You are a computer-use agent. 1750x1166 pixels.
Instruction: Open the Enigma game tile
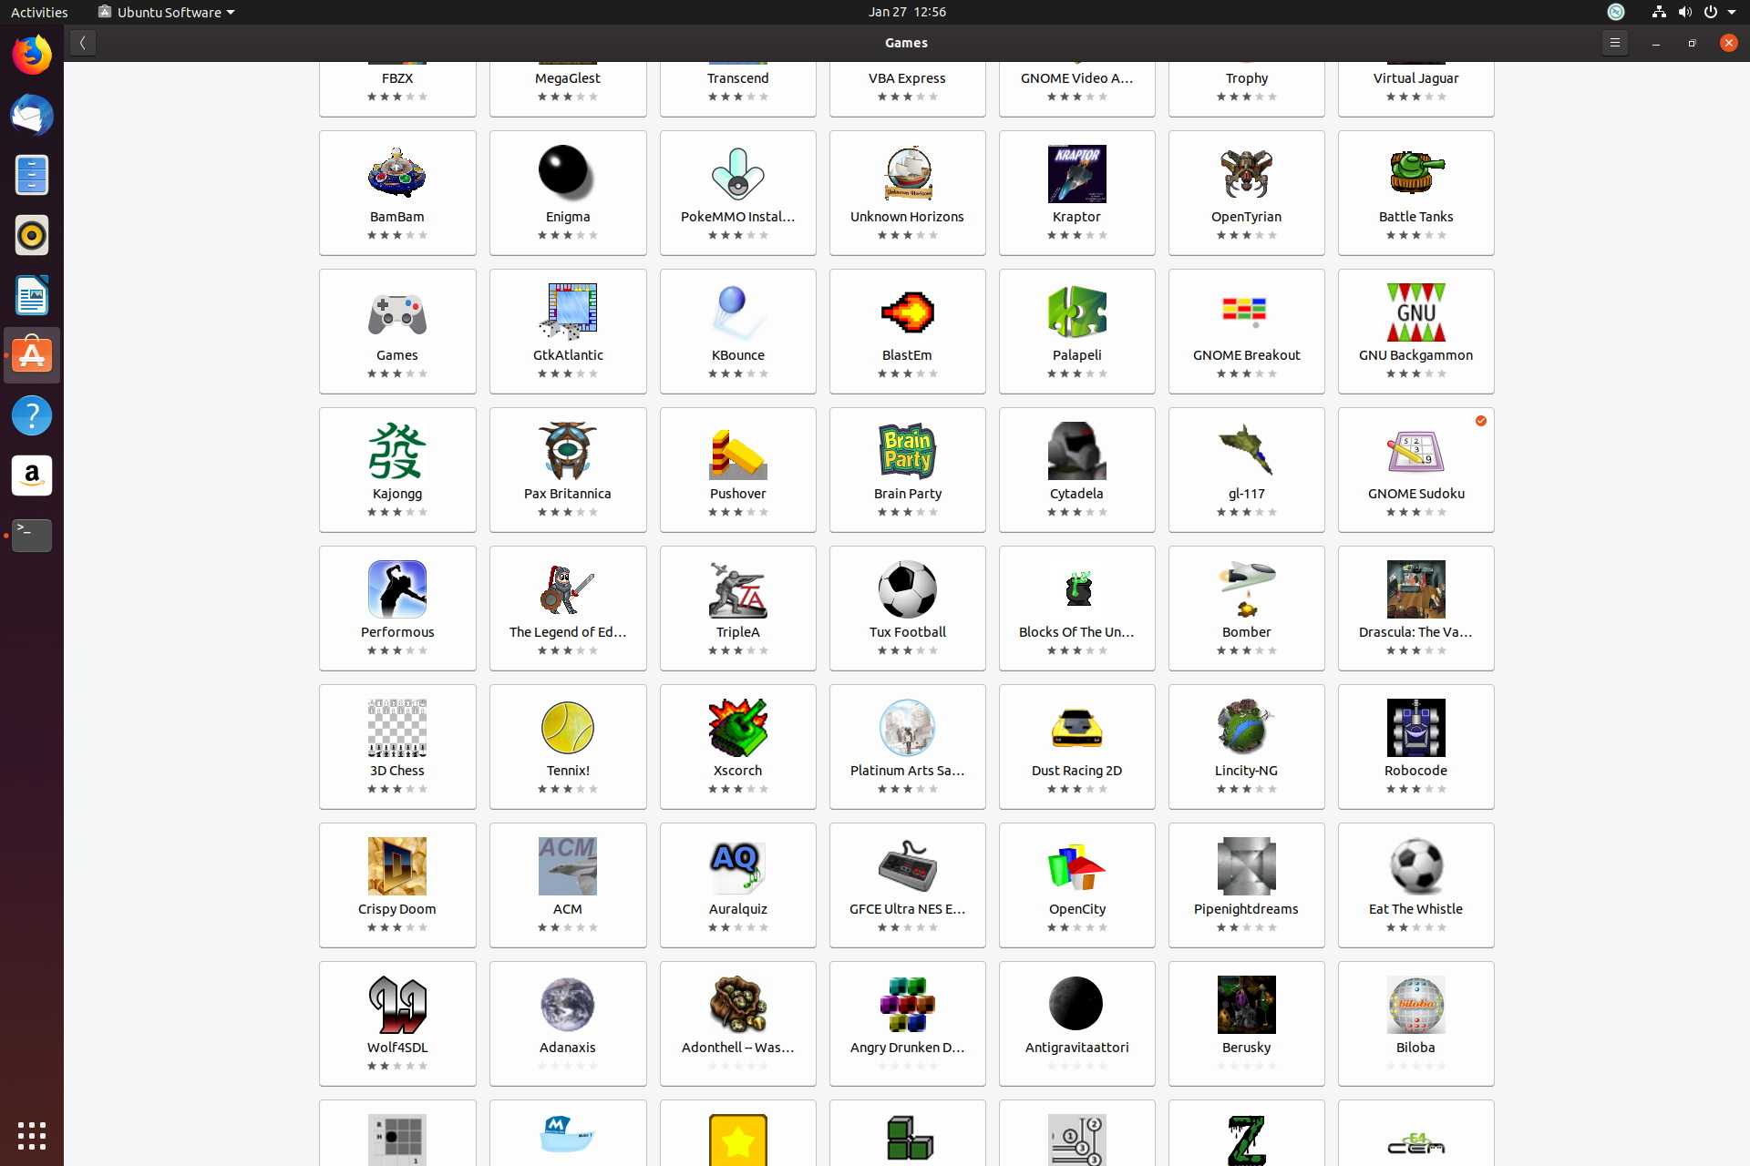[x=567, y=192]
